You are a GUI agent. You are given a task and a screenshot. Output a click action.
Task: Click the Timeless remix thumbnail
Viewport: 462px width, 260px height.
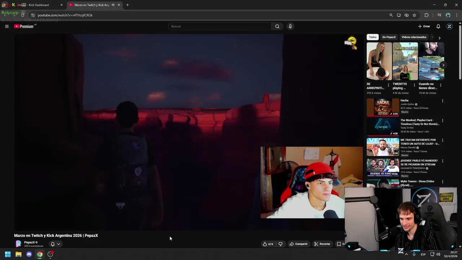(x=383, y=127)
